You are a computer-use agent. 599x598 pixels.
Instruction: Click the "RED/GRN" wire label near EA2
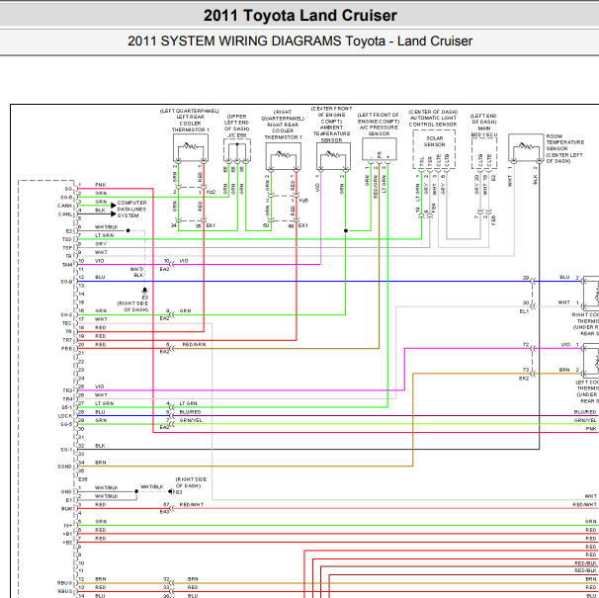pyautogui.click(x=194, y=344)
